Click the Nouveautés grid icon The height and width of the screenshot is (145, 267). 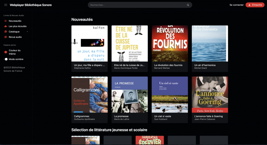click(5, 21)
